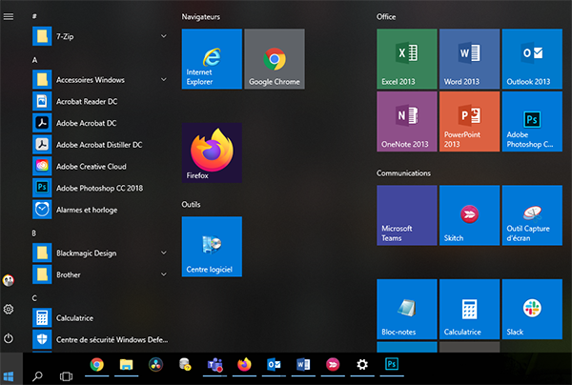The width and height of the screenshot is (572, 385).
Task: Expand the 7-Zip folder
Action: tap(164, 37)
